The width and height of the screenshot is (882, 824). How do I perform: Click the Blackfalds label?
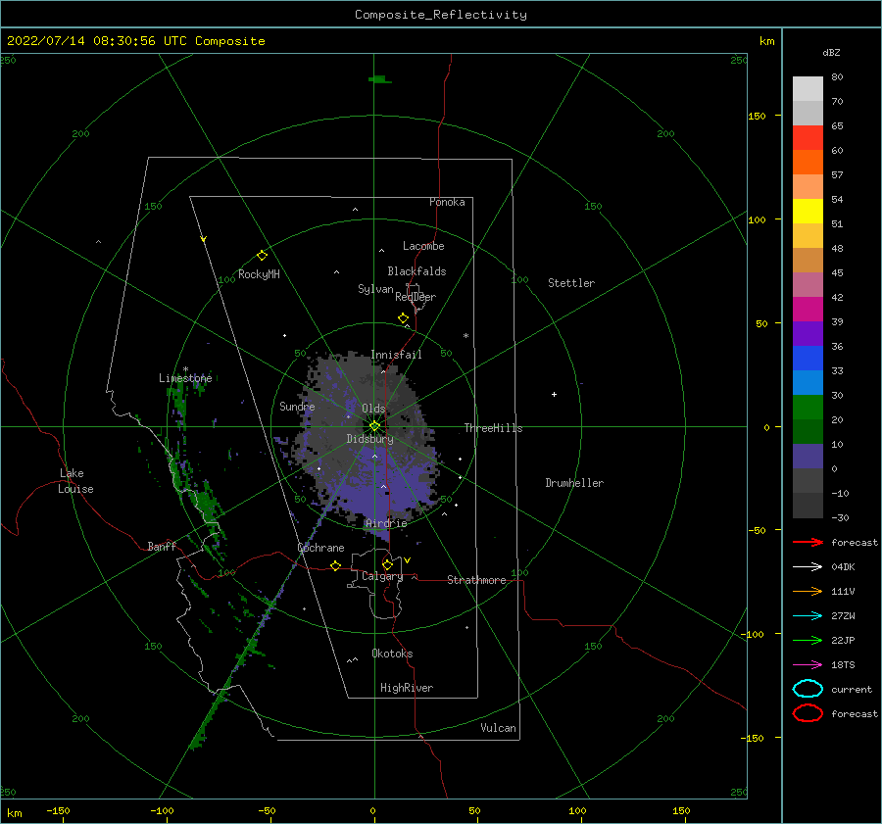(x=416, y=271)
